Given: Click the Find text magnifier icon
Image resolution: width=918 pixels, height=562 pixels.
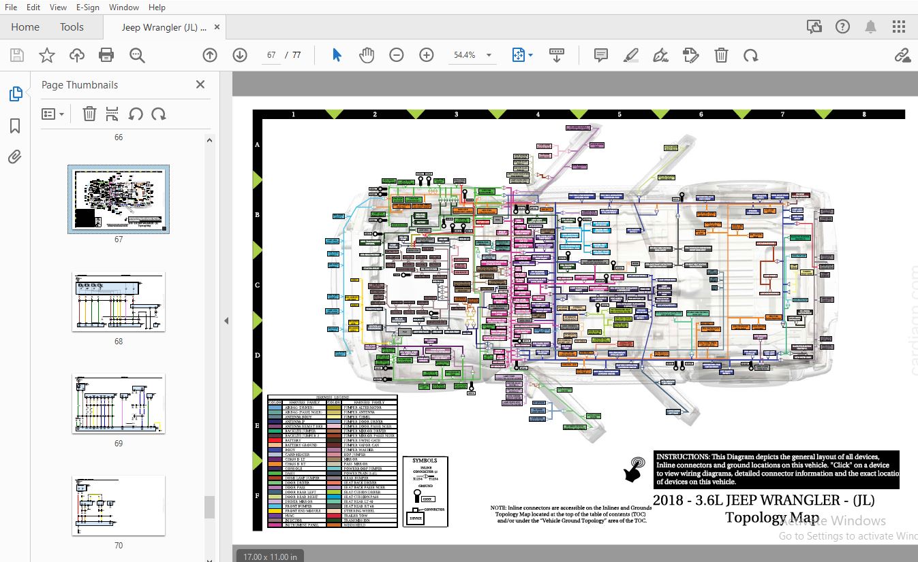Looking at the screenshot, I should tap(137, 55).
